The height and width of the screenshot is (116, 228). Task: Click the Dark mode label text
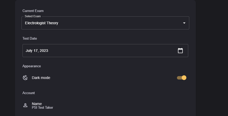pos(41,78)
